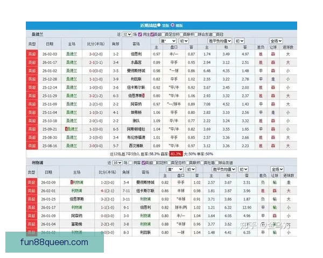Open away team 西汉姆联 in the 25-08-16 row
323x258 pixels.
(136, 146)
